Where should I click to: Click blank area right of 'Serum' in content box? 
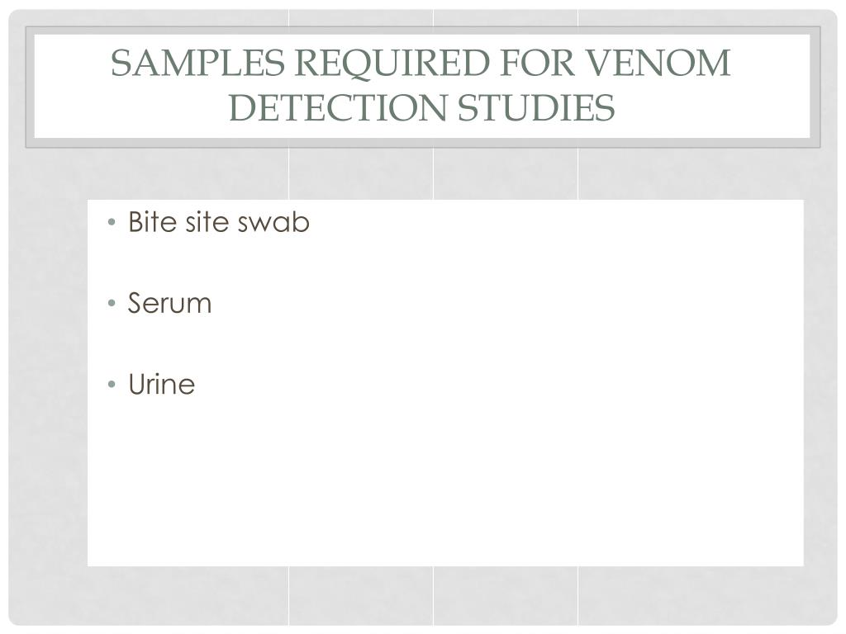pos(486,303)
